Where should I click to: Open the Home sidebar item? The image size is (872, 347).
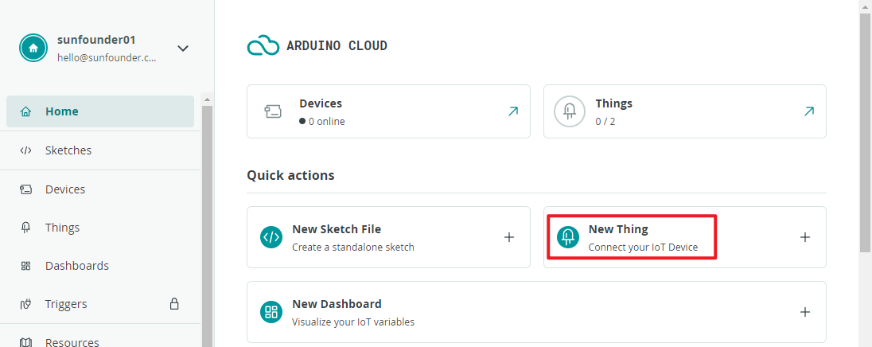coord(100,111)
